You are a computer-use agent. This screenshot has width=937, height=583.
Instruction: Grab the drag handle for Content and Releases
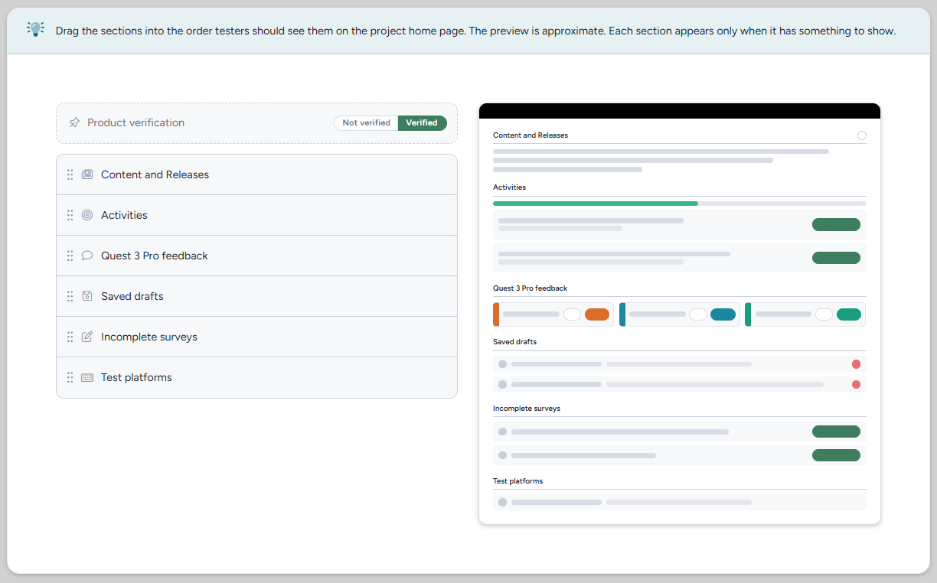point(70,174)
